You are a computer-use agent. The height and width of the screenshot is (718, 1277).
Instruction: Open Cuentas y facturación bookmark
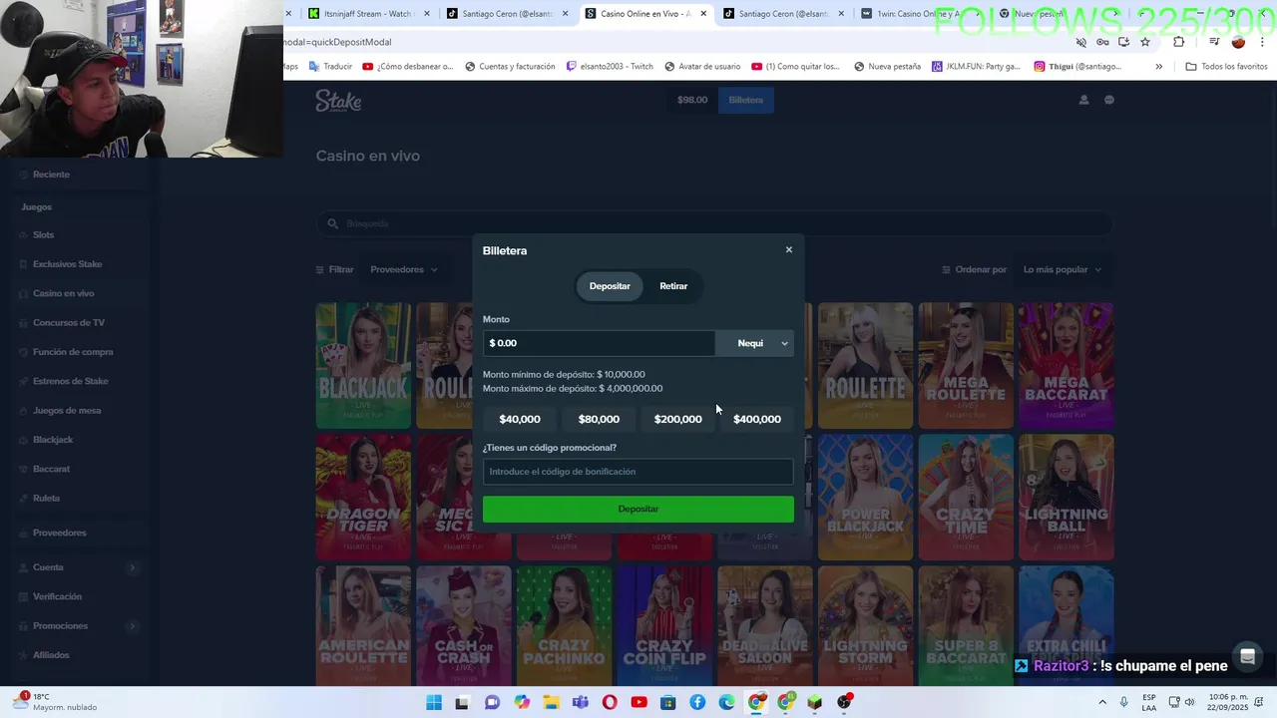click(x=510, y=67)
